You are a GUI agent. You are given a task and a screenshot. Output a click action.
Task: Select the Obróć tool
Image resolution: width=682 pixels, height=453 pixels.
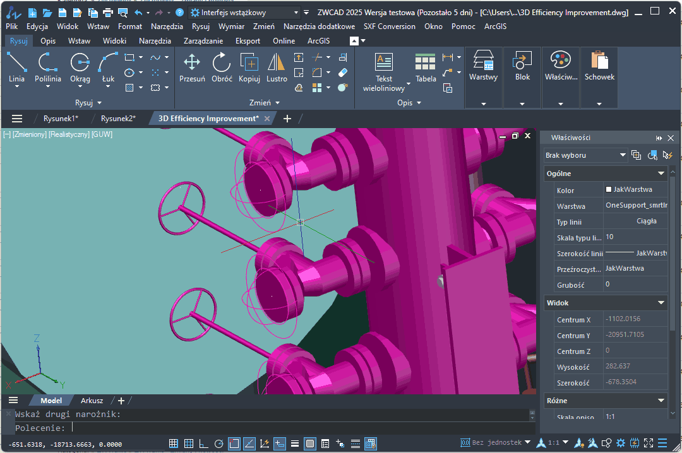[x=221, y=65]
